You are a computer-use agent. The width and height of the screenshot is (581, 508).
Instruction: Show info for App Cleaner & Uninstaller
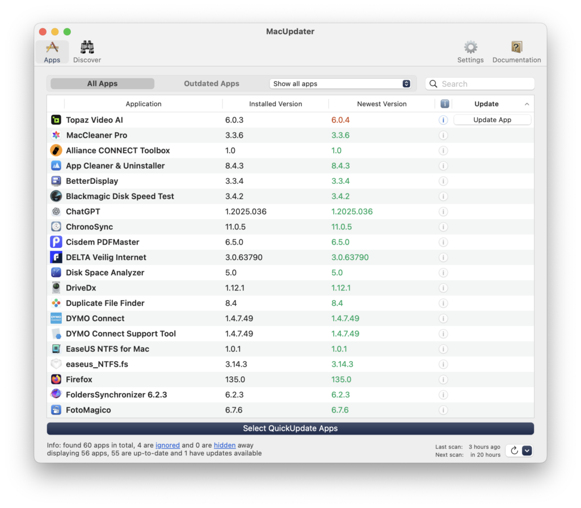(443, 166)
